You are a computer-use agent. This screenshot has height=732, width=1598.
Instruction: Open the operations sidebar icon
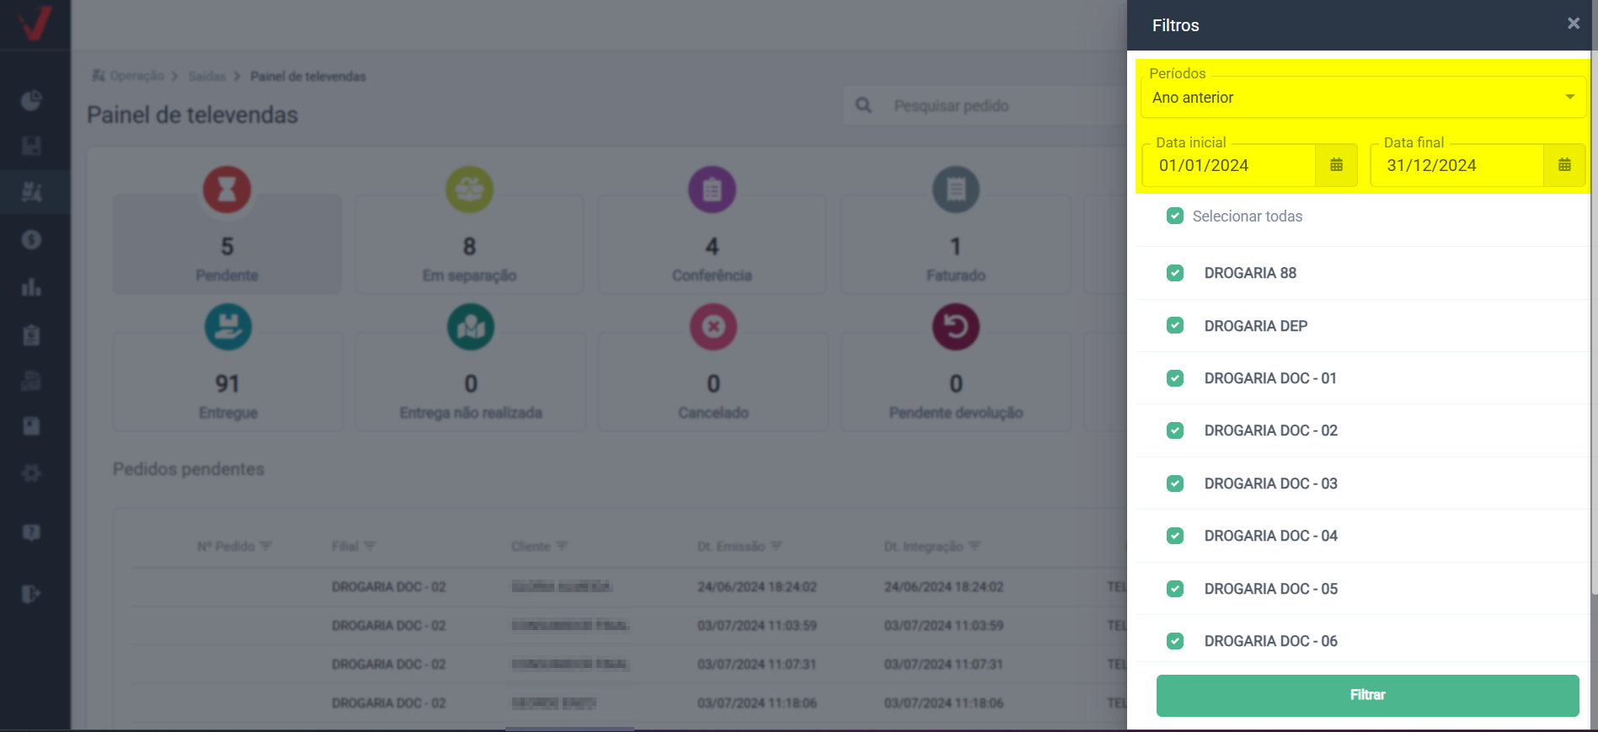pyautogui.click(x=31, y=192)
